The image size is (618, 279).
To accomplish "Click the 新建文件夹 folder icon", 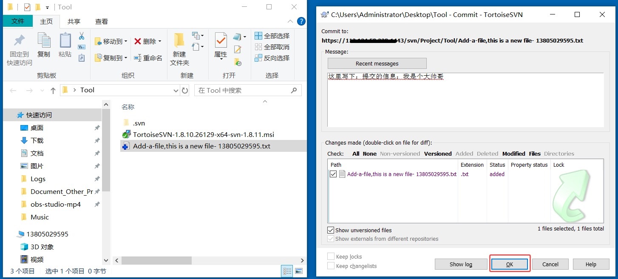I will click(179, 40).
